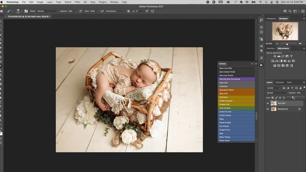Toggle pressure for opacity icon
Viewport: 306px width, 172px height.
[81, 11]
